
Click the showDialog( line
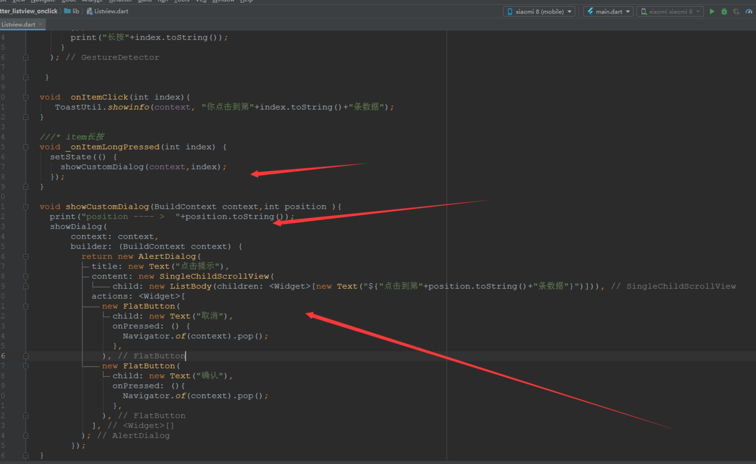pos(79,227)
